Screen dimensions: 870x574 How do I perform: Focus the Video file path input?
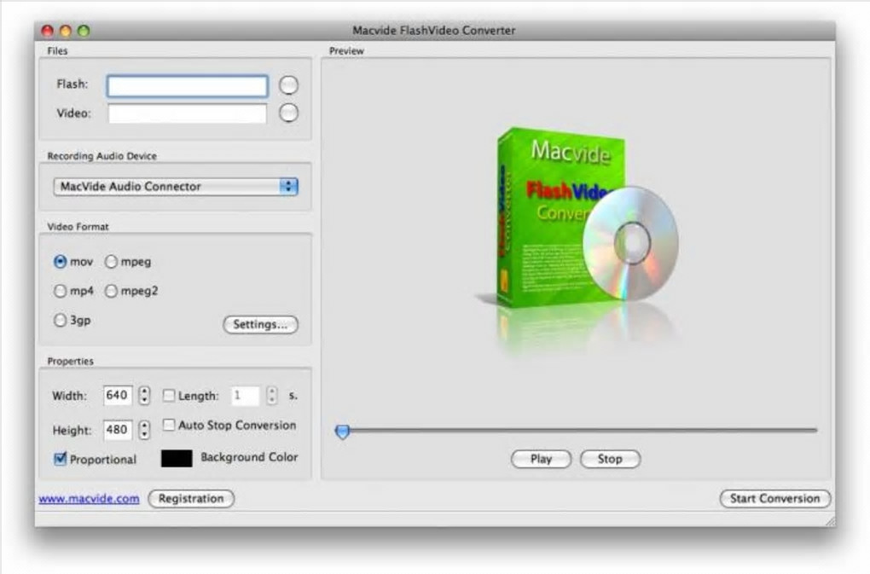coord(188,113)
